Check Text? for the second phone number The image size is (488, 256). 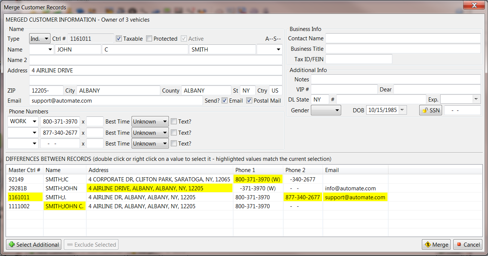(x=173, y=132)
